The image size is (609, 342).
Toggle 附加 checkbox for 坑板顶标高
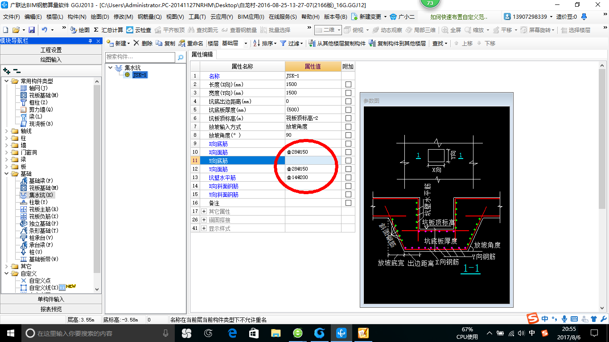point(348,118)
